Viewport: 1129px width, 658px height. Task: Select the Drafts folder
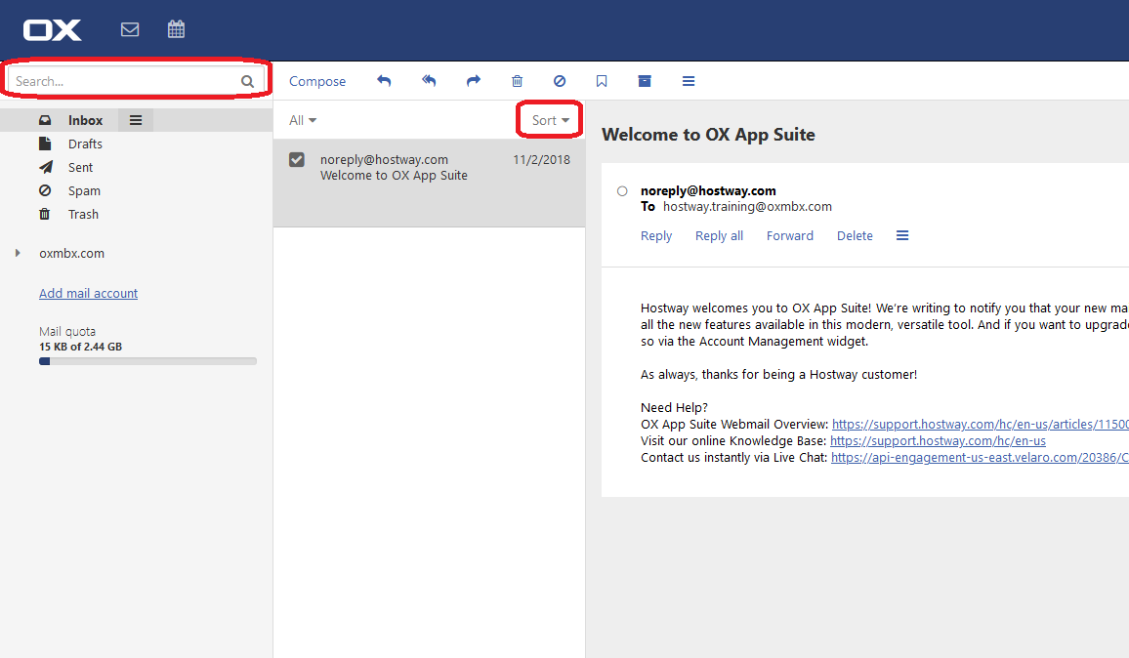click(x=85, y=144)
